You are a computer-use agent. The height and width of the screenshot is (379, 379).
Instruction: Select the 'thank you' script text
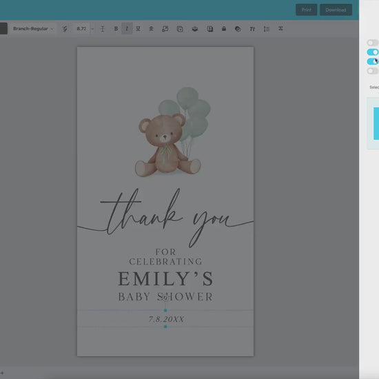(x=165, y=218)
